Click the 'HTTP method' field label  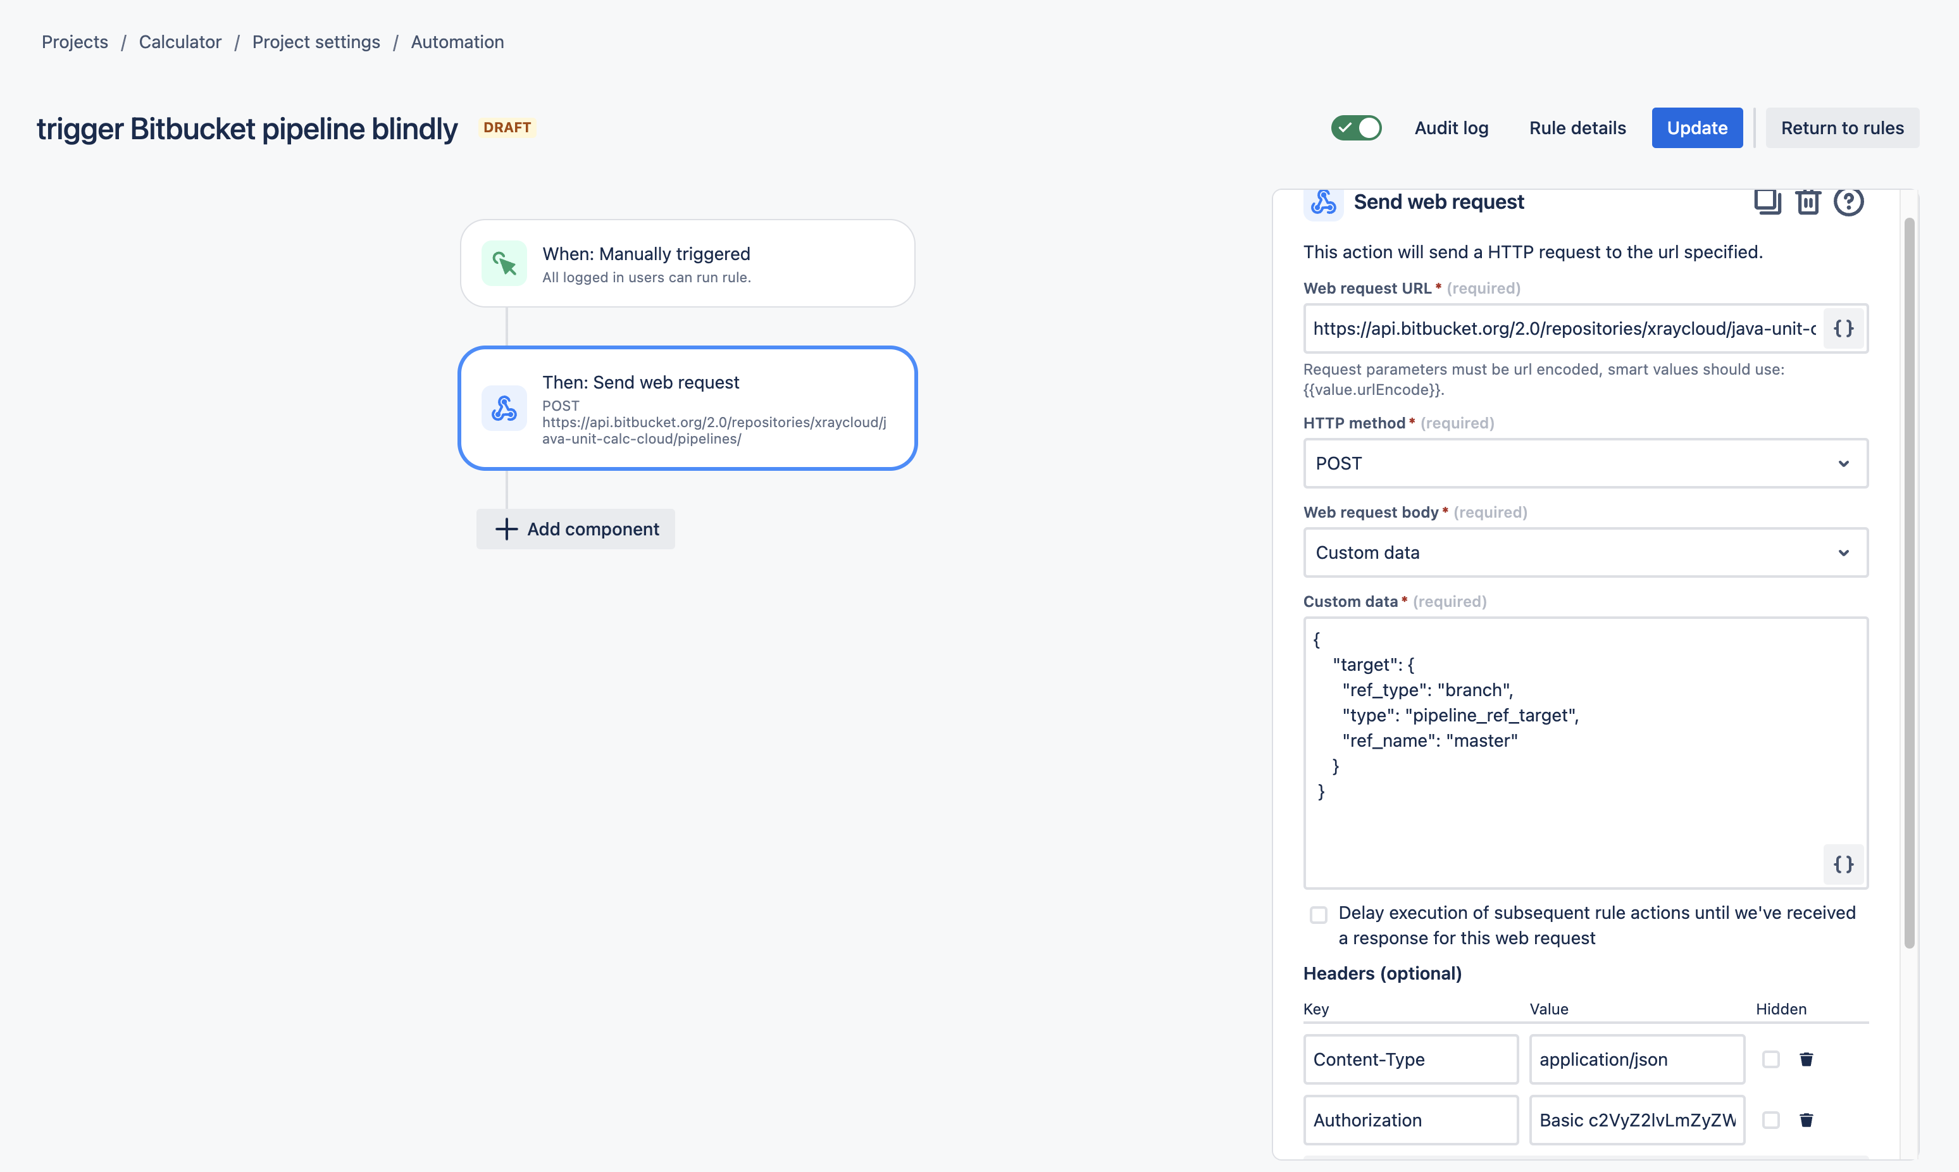1354,423
